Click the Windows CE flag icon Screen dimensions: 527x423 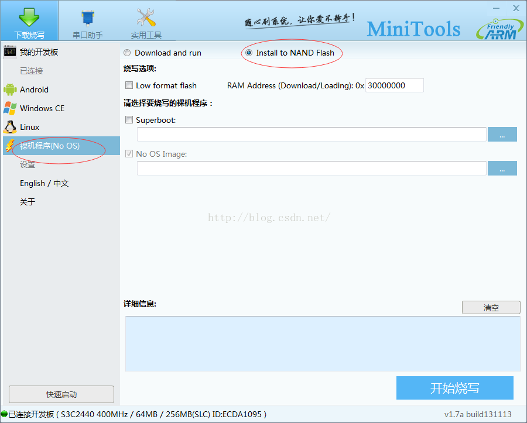point(10,108)
